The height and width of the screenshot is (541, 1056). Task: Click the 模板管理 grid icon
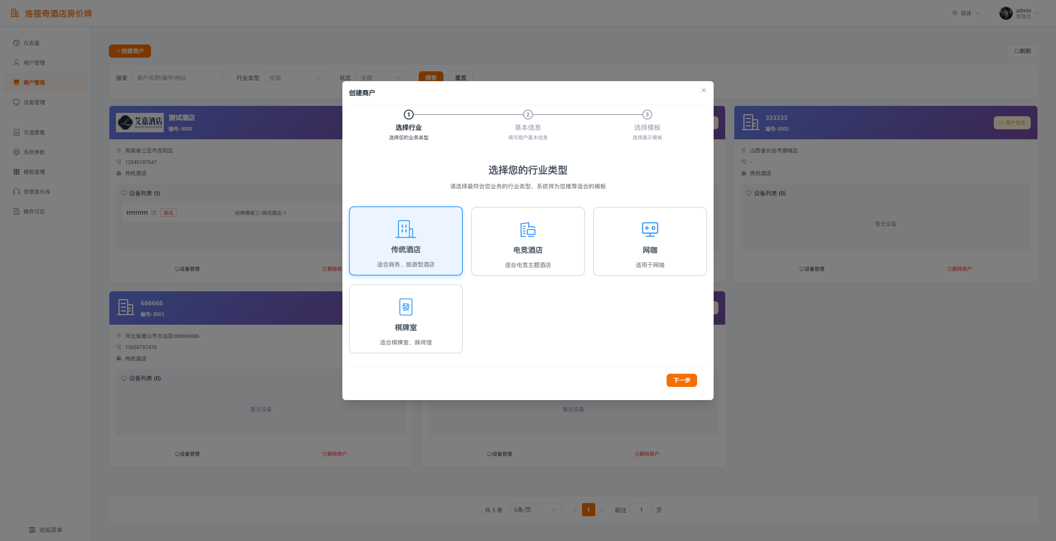(16, 172)
